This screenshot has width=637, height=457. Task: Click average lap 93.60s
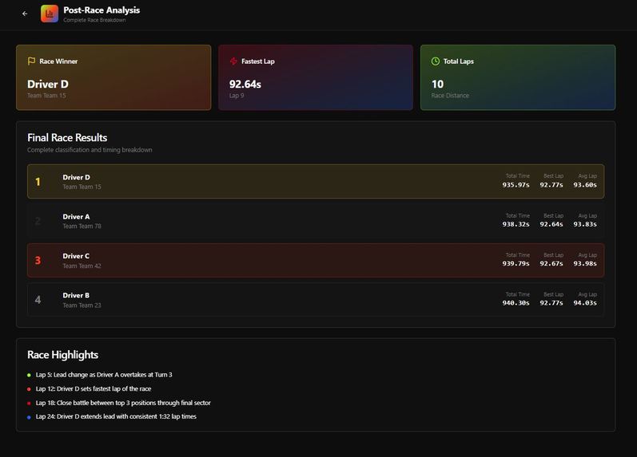click(585, 185)
